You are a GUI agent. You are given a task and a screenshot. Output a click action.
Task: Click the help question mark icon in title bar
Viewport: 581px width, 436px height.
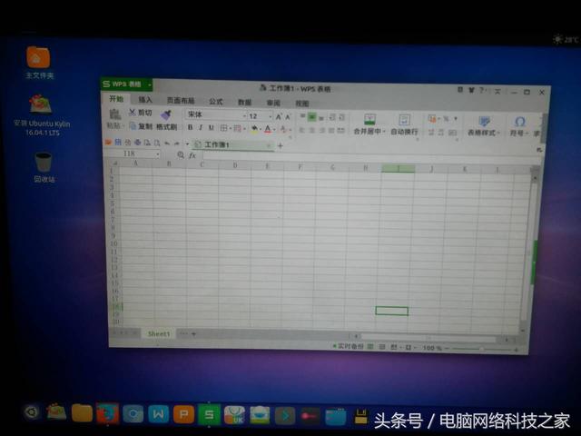(482, 90)
